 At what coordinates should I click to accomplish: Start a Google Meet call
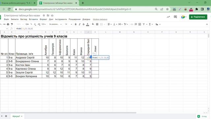(x=184, y=17)
